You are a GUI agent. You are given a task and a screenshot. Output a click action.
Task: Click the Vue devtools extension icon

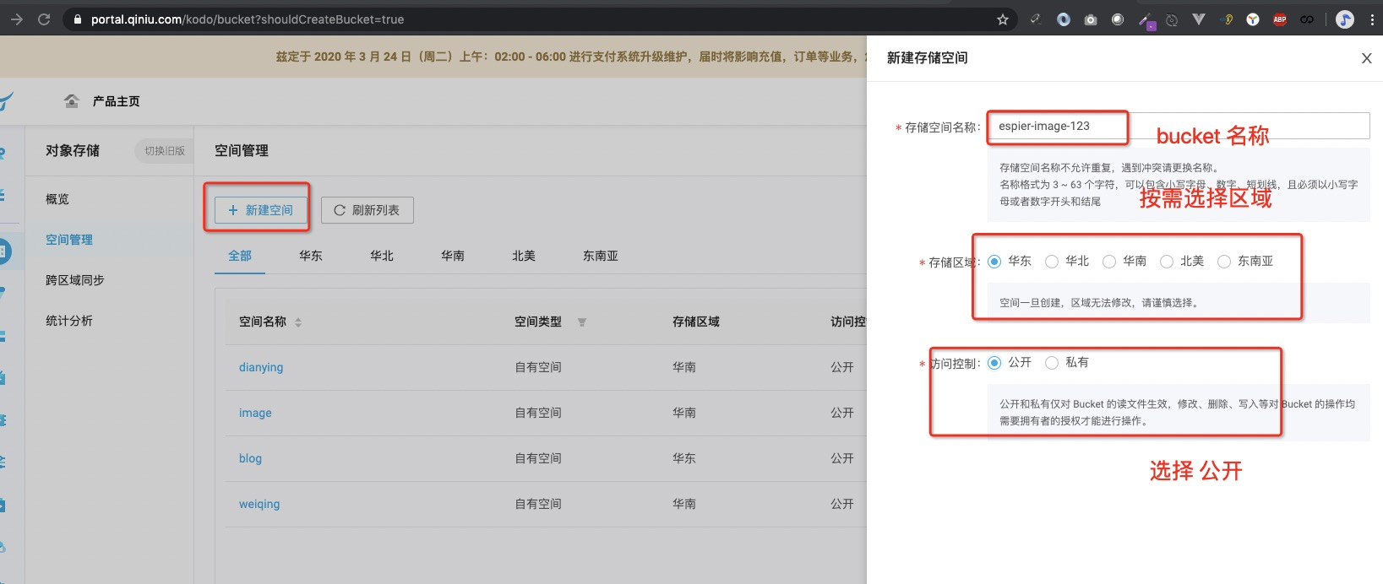1199,19
